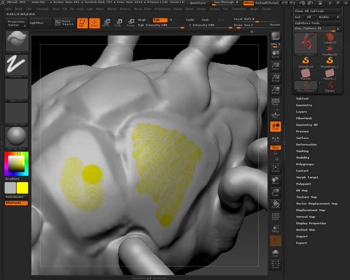Click the right-shelf Rotate icon

click(x=276, y=204)
